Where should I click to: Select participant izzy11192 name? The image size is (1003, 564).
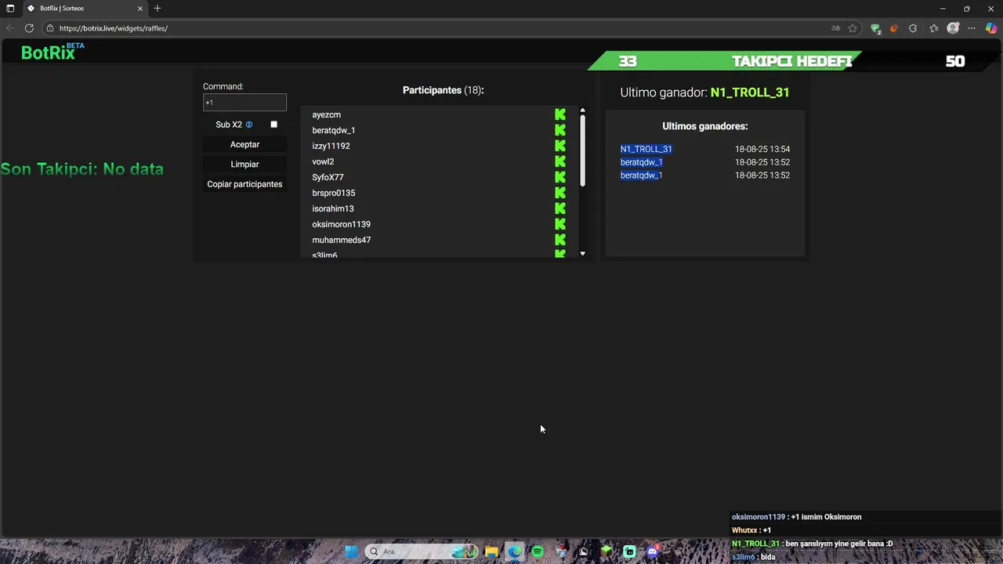pyautogui.click(x=331, y=146)
